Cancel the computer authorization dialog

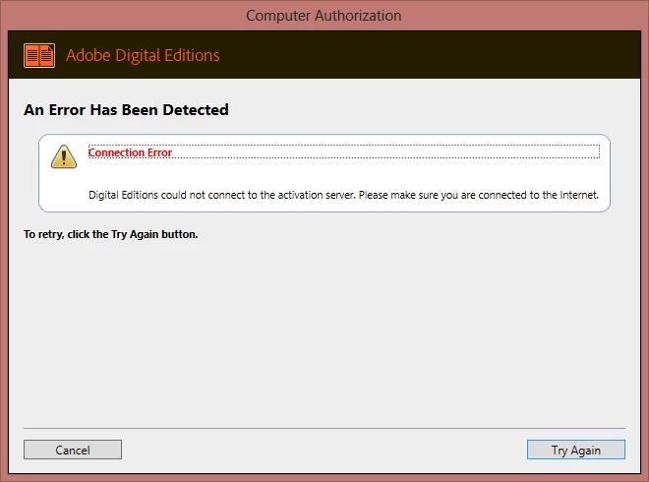pyautogui.click(x=73, y=450)
